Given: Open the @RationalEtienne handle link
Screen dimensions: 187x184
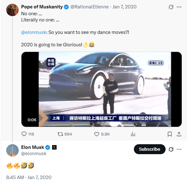Looking at the screenshot, I should coord(91,7).
